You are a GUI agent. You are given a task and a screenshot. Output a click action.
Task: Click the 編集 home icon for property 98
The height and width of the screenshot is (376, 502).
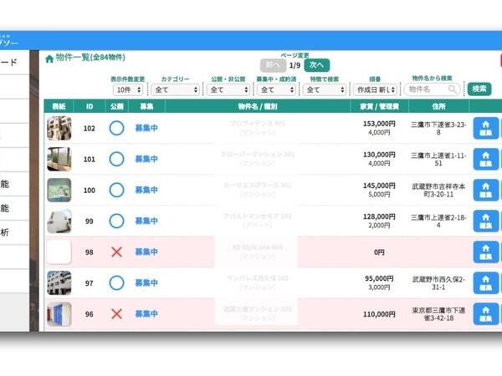click(485, 252)
